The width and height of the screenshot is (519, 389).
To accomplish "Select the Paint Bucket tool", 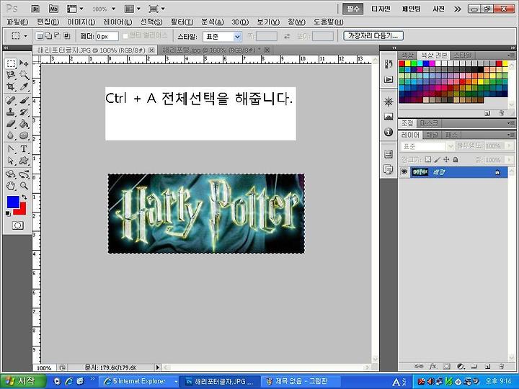I will 24,124.
